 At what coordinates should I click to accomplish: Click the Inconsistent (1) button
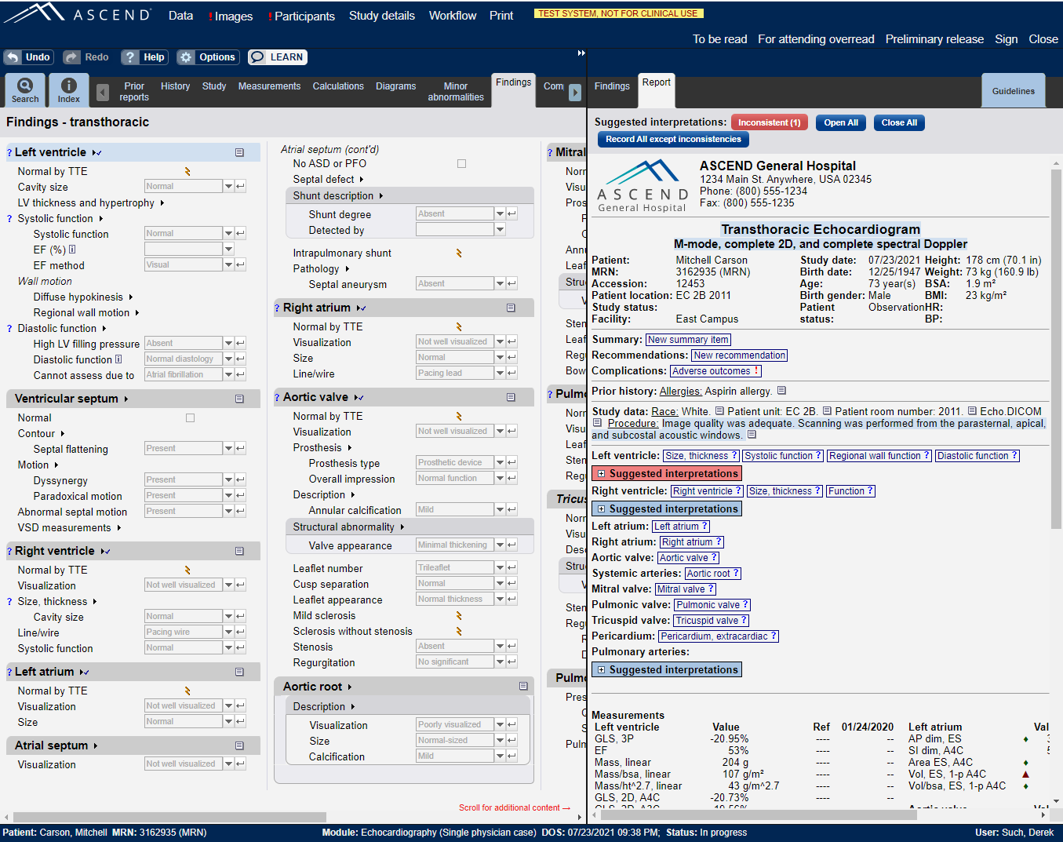[x=769, y=122]
